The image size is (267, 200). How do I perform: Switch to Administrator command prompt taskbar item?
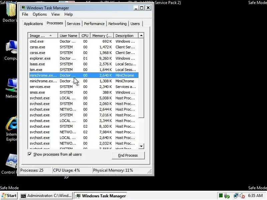46,196
